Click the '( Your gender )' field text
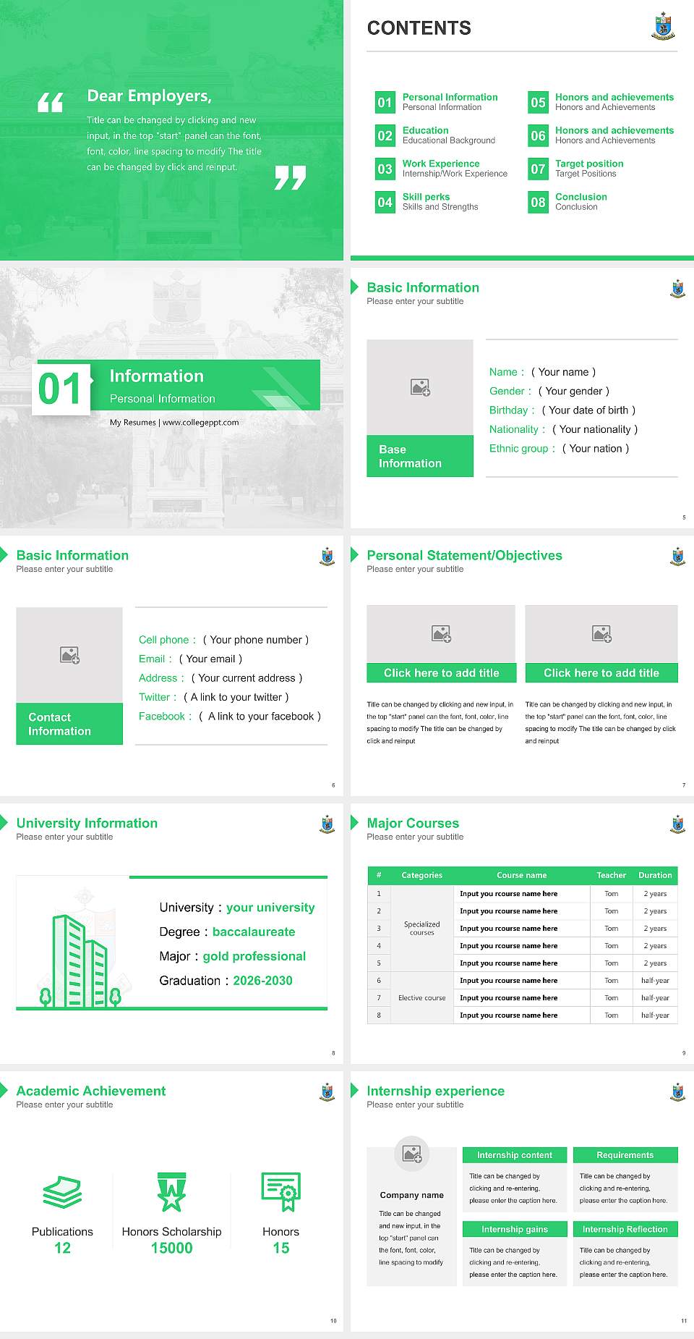Viewport: 694px width, 1339px height. tap(574, 391)
